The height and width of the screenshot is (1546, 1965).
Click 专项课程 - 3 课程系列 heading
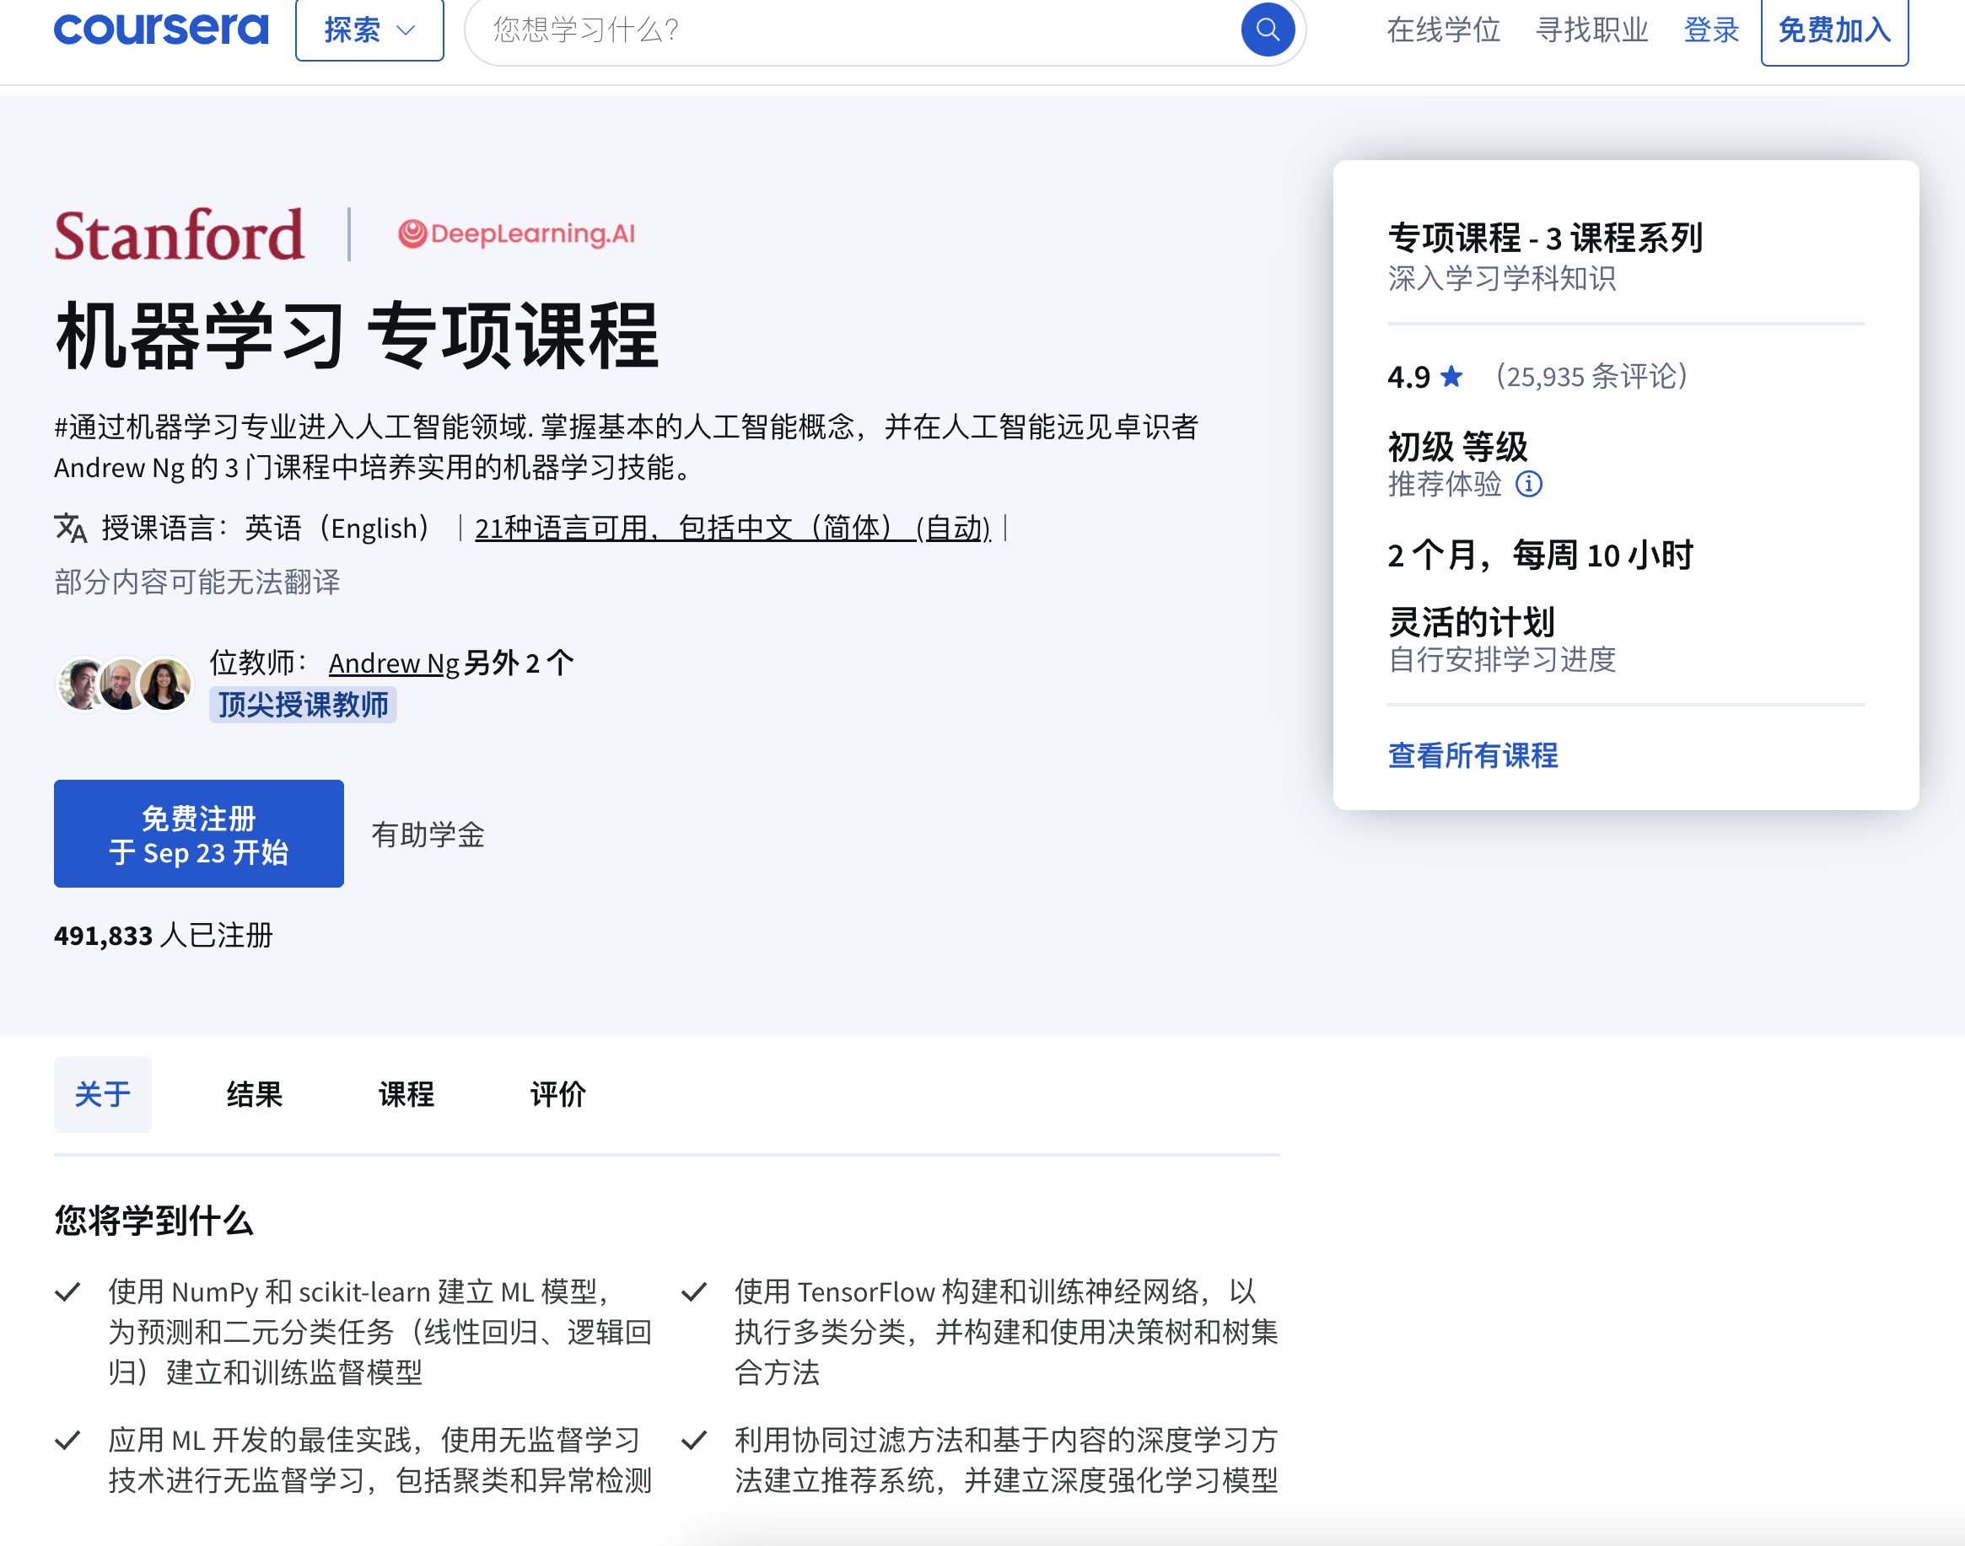1545,238
